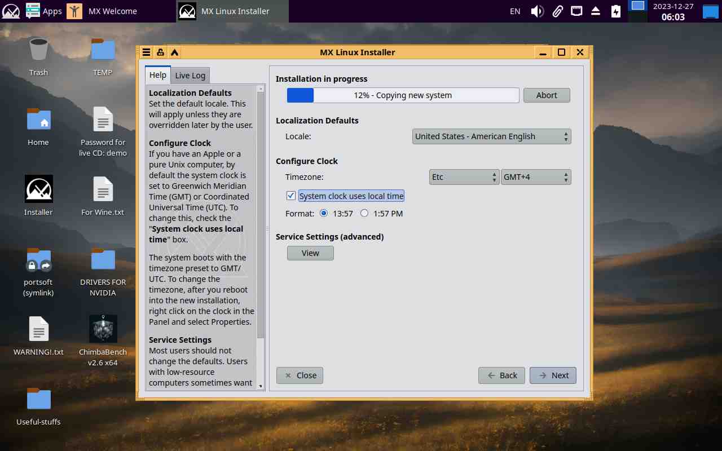
Task: Click the Help panel scroll-down arrow
Action: click(x=261, y=386)
